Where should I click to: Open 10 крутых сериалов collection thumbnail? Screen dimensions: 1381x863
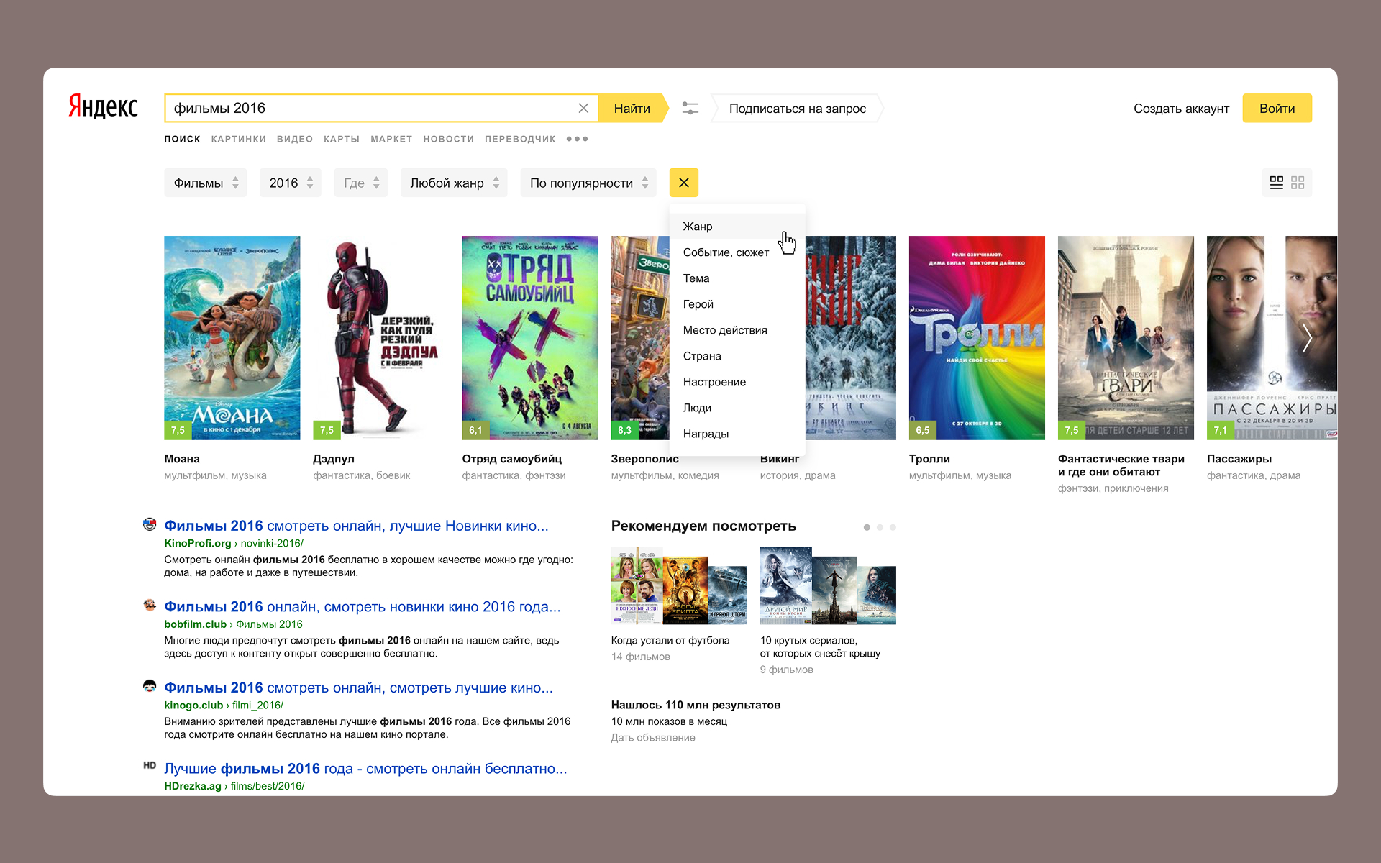828,585
